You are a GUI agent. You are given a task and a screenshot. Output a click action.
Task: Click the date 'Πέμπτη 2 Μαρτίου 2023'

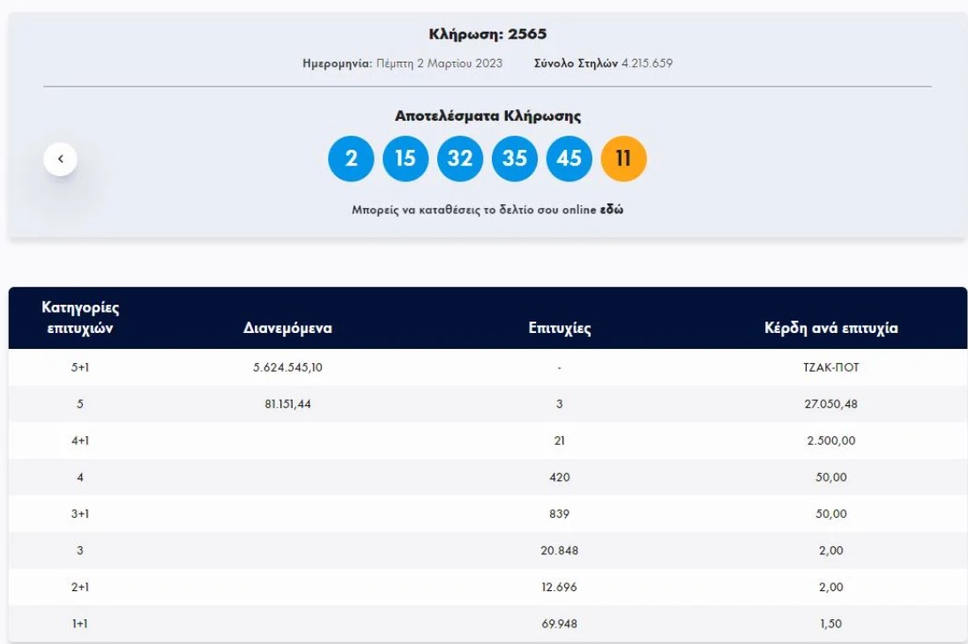click(x=439, y=63)
